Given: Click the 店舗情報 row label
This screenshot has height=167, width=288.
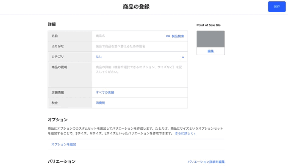Looking at the screenshot, I should 58,92.
